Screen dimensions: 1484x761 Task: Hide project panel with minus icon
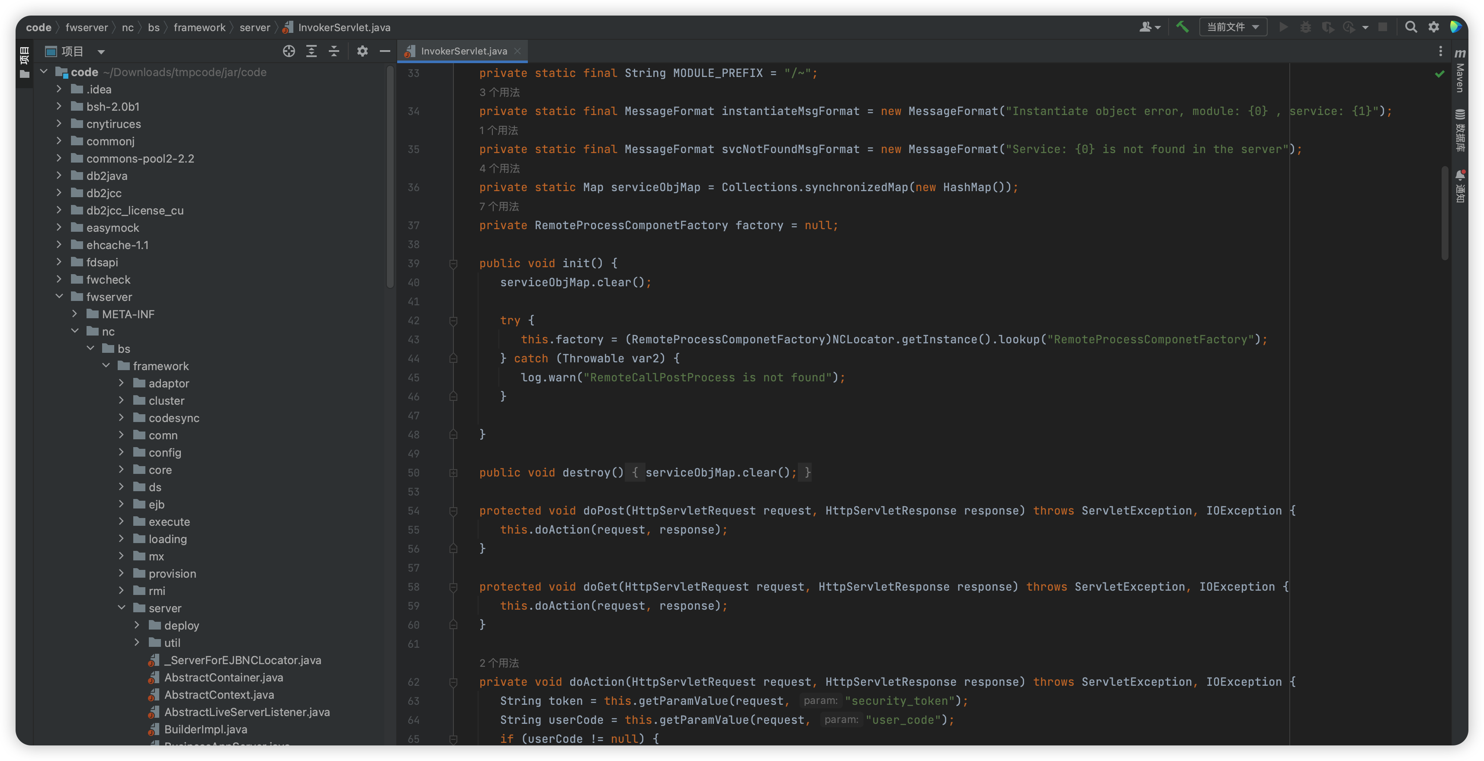[385, 51]
